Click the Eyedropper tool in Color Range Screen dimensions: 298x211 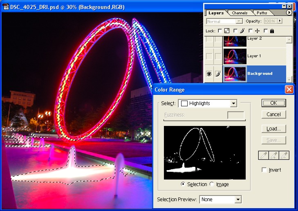point(264,155)
